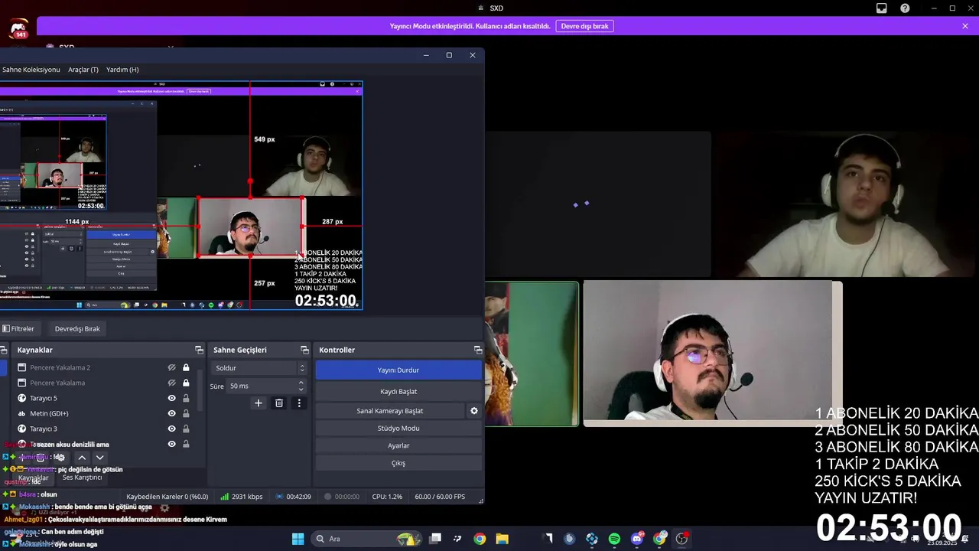The width and height of the screenshot is (979, 551).
Task: Click Kaybedilen Kareler 0 (%0.0) status
Action: [167, 497]
